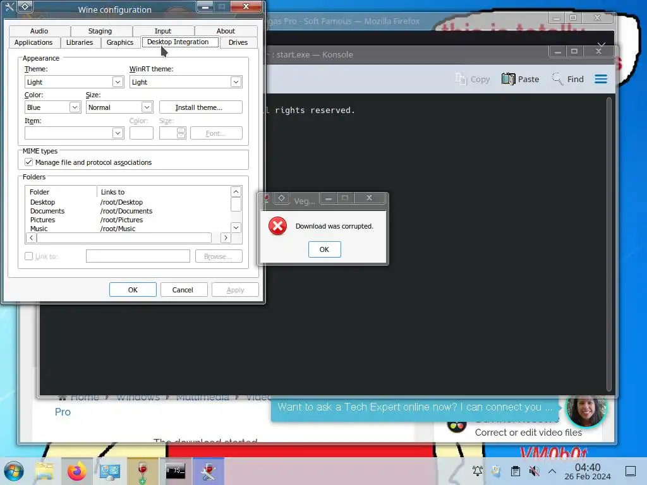Screen dimensions: 647x485
Task: Confirm Wine configuration with OK
Action: click(x=133, y=290)
